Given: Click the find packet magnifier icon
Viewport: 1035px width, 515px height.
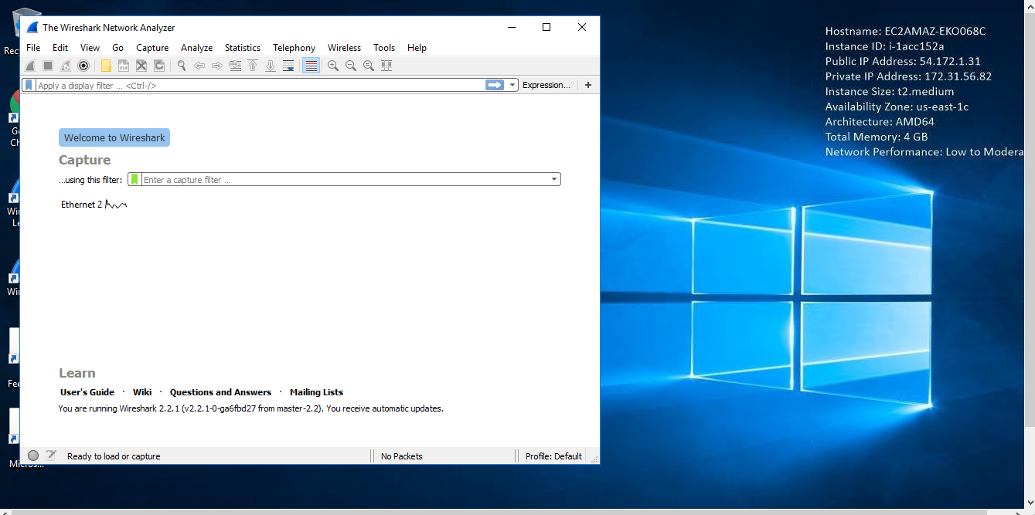Looking at the screenshot, I should point(182,66).
